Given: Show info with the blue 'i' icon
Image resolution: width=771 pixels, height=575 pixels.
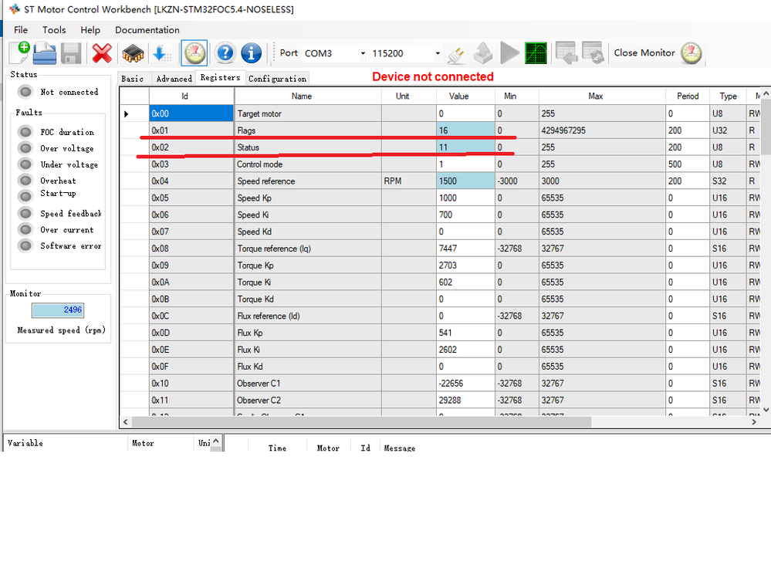Looking at the screenshot, I should point(252,52).
